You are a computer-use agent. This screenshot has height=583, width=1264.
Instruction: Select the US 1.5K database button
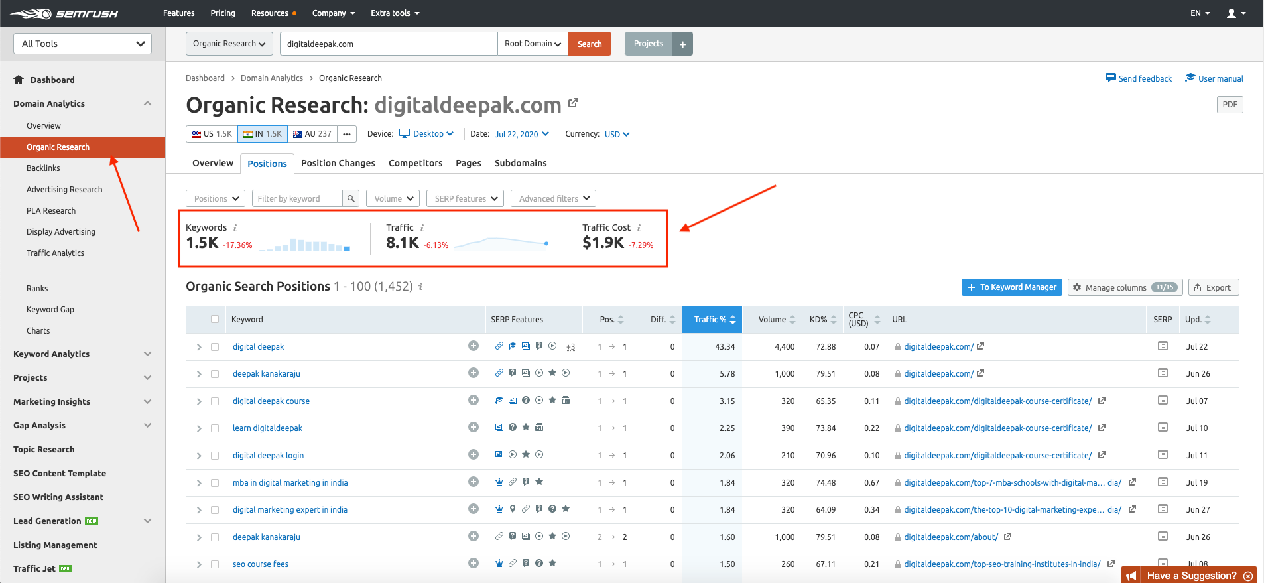[212, 134]
